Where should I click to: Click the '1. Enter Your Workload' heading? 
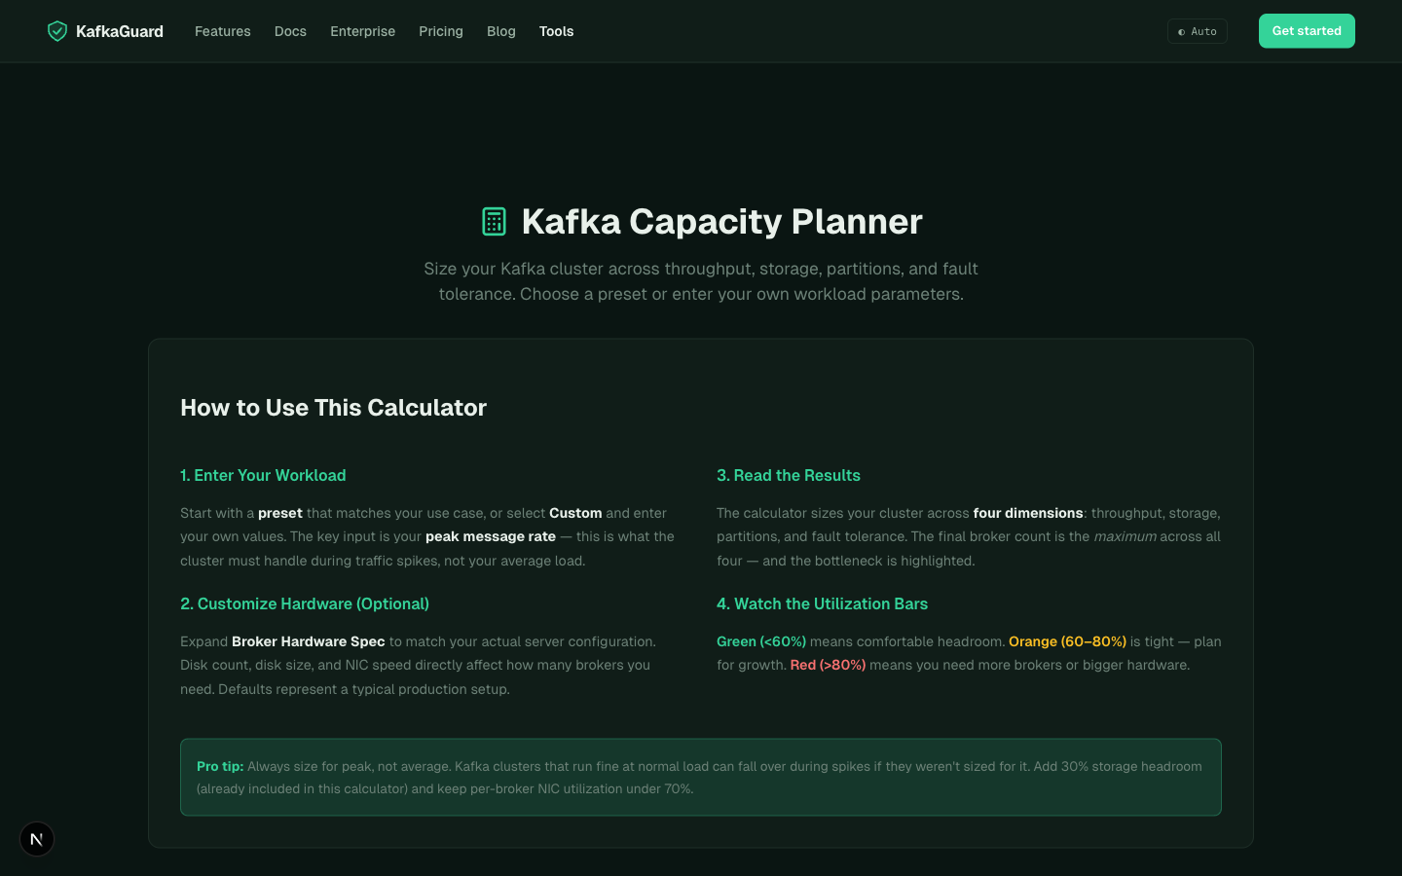pyautogui.click(x=263, y=475)
